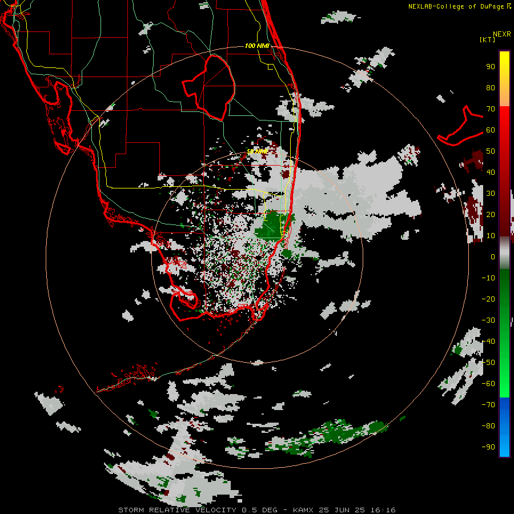Screen dimensions: 514x514
Task: Click the -30 value on the velocity scale
Action: 488,320
